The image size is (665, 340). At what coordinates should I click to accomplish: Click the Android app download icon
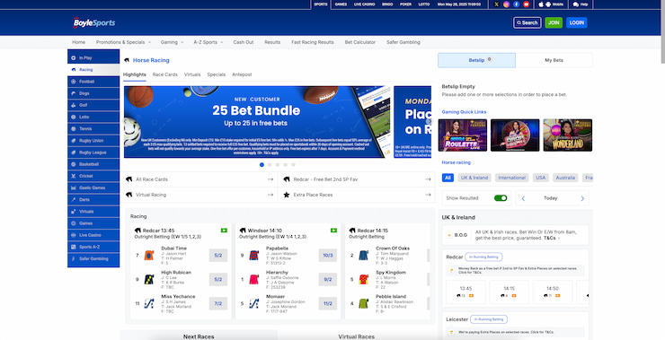point(548,4)
